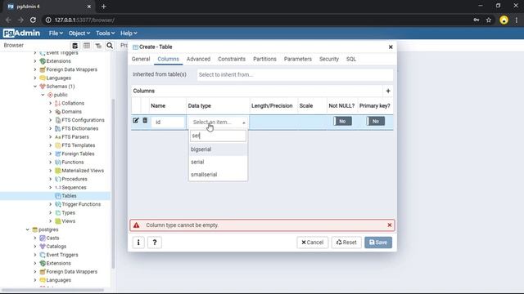Click the column Name field containing id
The width and height of the screenshot is (524, 294).
point(168,122)
